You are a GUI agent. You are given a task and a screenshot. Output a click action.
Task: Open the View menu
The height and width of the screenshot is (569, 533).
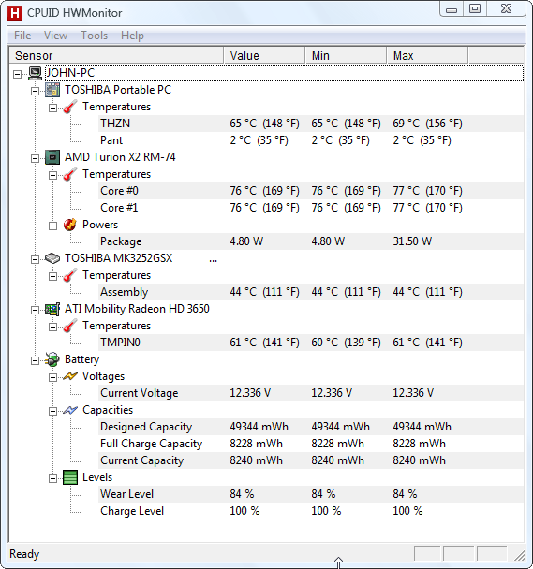click(x=55, y=36)
